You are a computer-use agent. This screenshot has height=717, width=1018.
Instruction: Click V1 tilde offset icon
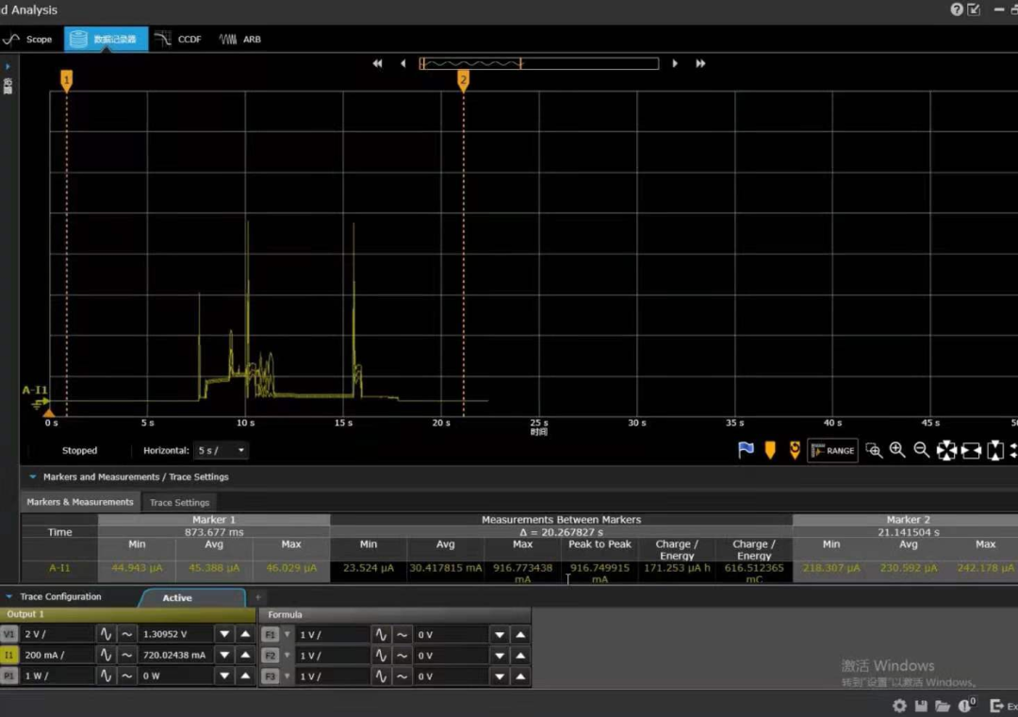click(x=127, y=634)
